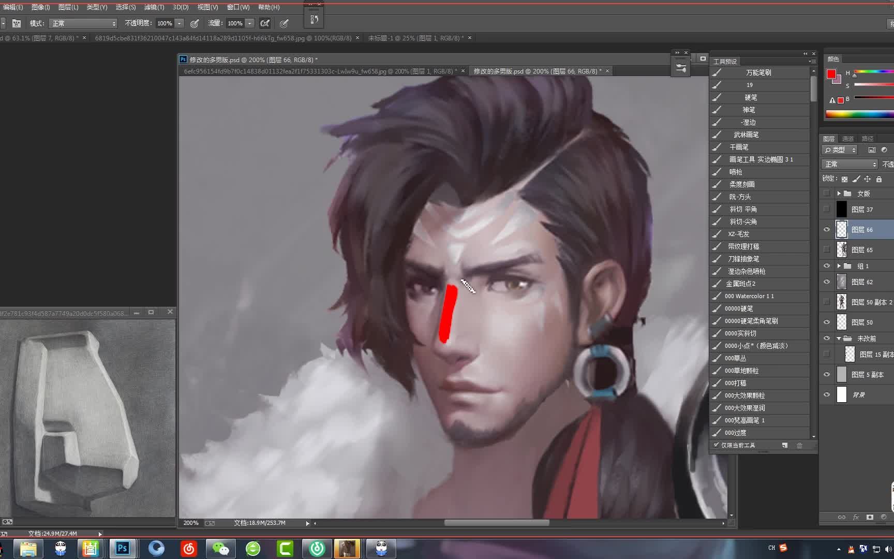Switch to the 路径 paths tab
The width and height of the screenshot is (894, 559).
coord(868,139)
